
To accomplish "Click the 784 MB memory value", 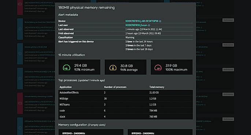I will [153, 110].
